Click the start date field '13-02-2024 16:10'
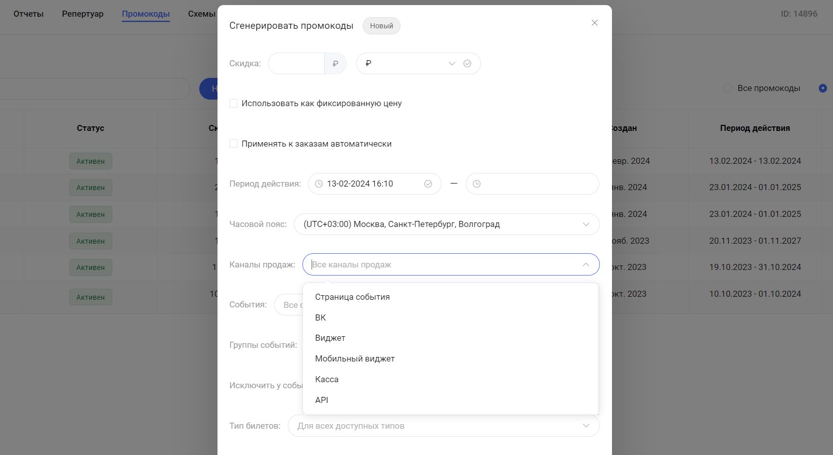833x455 pixels. click(374, 184)
